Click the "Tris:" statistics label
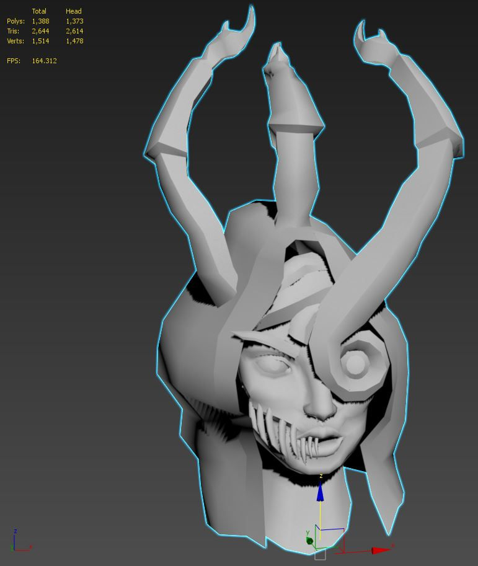This screenshot has width=478, height=566. (13, 31)
